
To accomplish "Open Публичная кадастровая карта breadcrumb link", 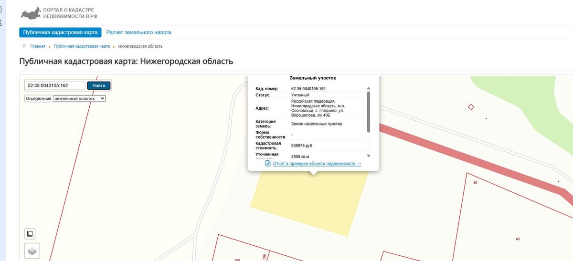I will pyautogui.click(x=82, y=46).
